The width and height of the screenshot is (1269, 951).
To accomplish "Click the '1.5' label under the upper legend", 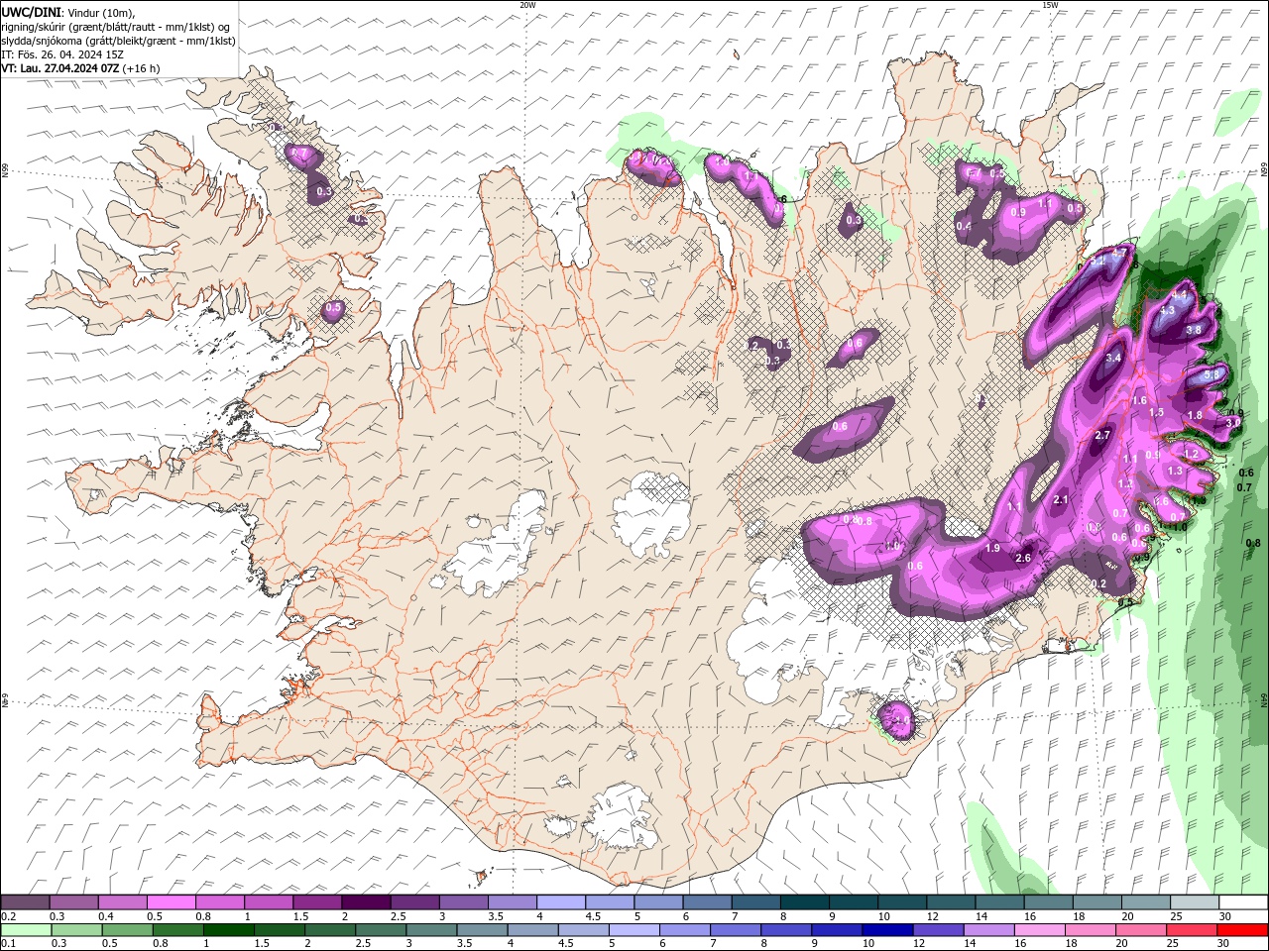I will point(300,916).
